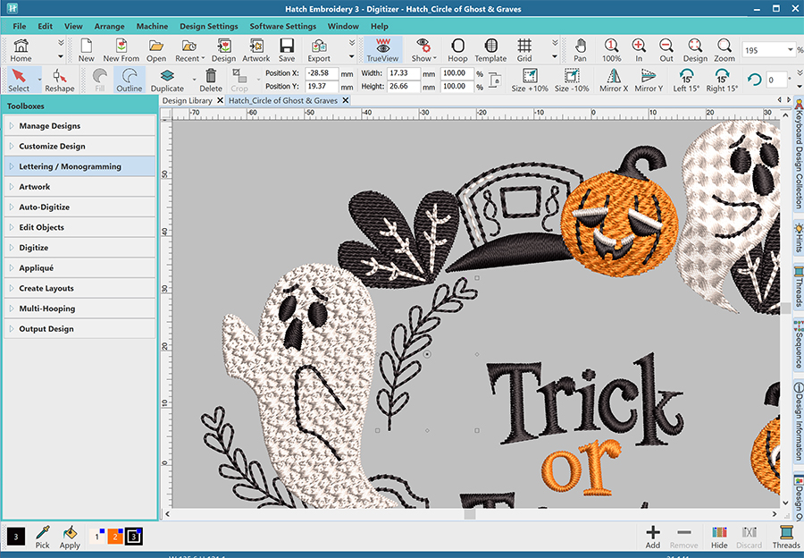804x558 pixels.
Task: Select the Reshape tool
Action: click(x=60, y=79)
